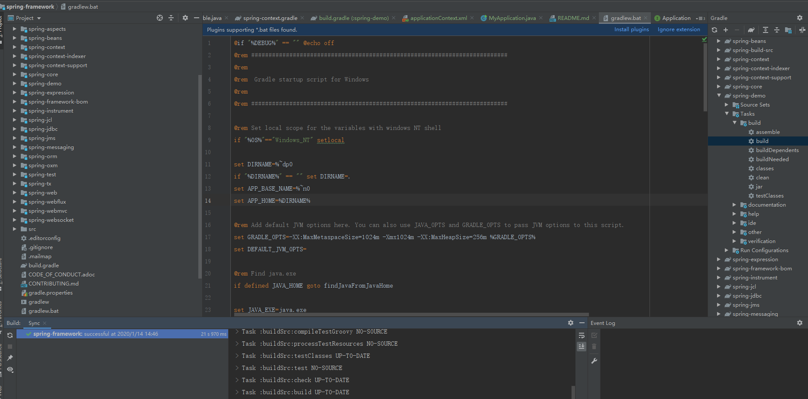The width and height of the screenshot is (808, 399).
Task: Expand the Source Sets node in the Gradle panel
Action: pos(727,105)
